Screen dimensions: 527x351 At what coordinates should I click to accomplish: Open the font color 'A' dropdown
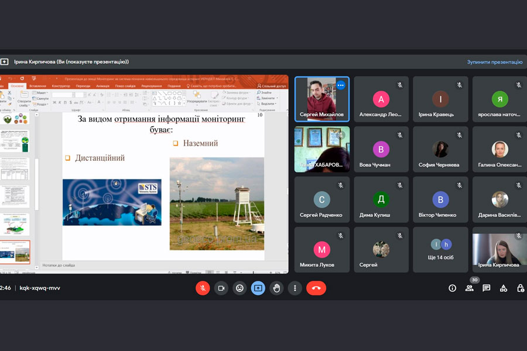(100, 102)
